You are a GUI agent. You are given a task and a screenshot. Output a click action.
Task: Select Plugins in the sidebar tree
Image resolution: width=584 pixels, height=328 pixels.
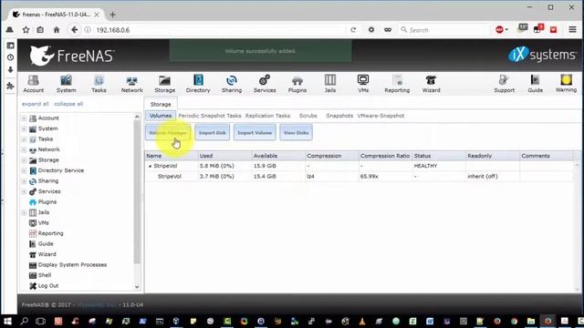pos(47,202)
